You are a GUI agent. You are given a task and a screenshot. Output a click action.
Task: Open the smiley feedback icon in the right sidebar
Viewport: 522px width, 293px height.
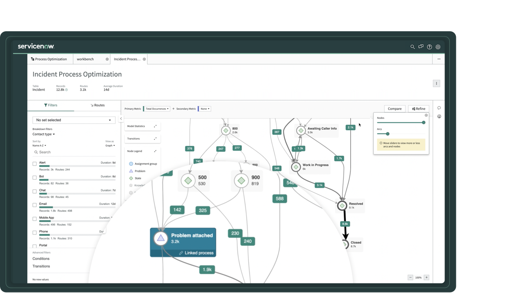click(439, 116)
